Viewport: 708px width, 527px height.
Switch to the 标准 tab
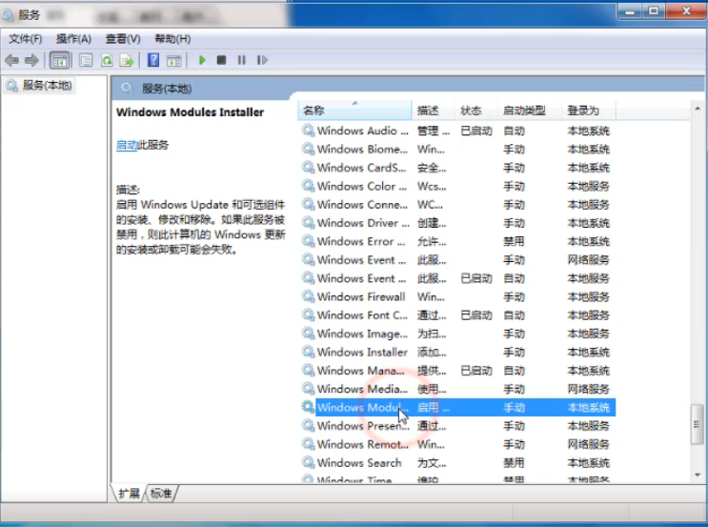tap(161, 493)
